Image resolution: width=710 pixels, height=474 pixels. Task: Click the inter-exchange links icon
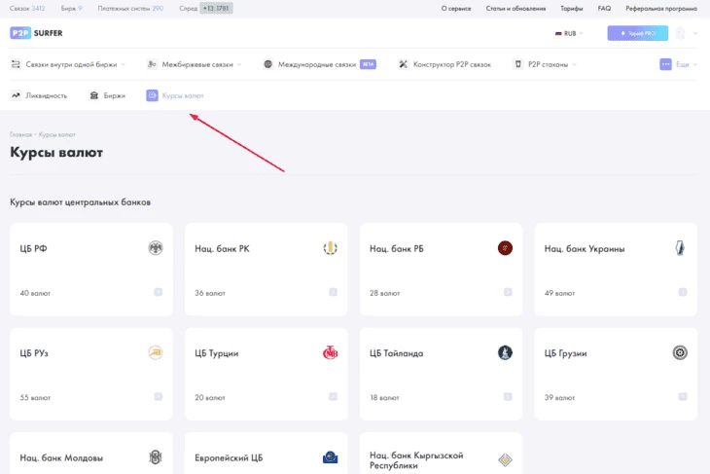click(x=152, y=64)
